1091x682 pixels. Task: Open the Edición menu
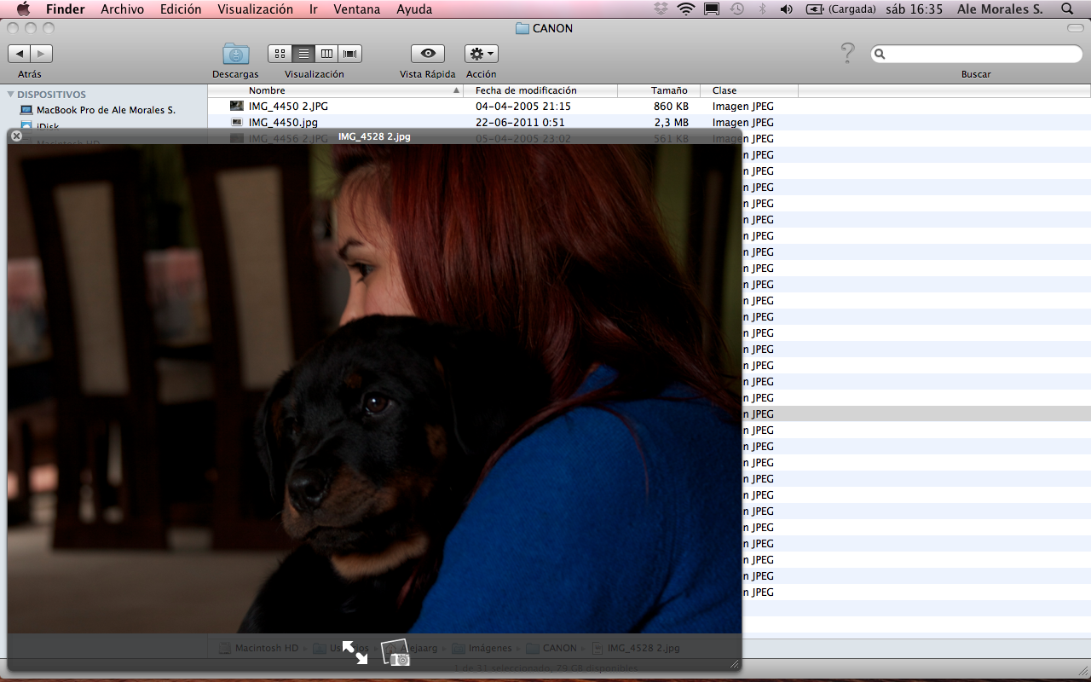coord(182,9)
